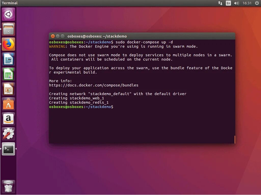The width and height of the screenshot is (261, 195).
Task: Select the Terminal icon in launcher
Action: pos(8,149)
